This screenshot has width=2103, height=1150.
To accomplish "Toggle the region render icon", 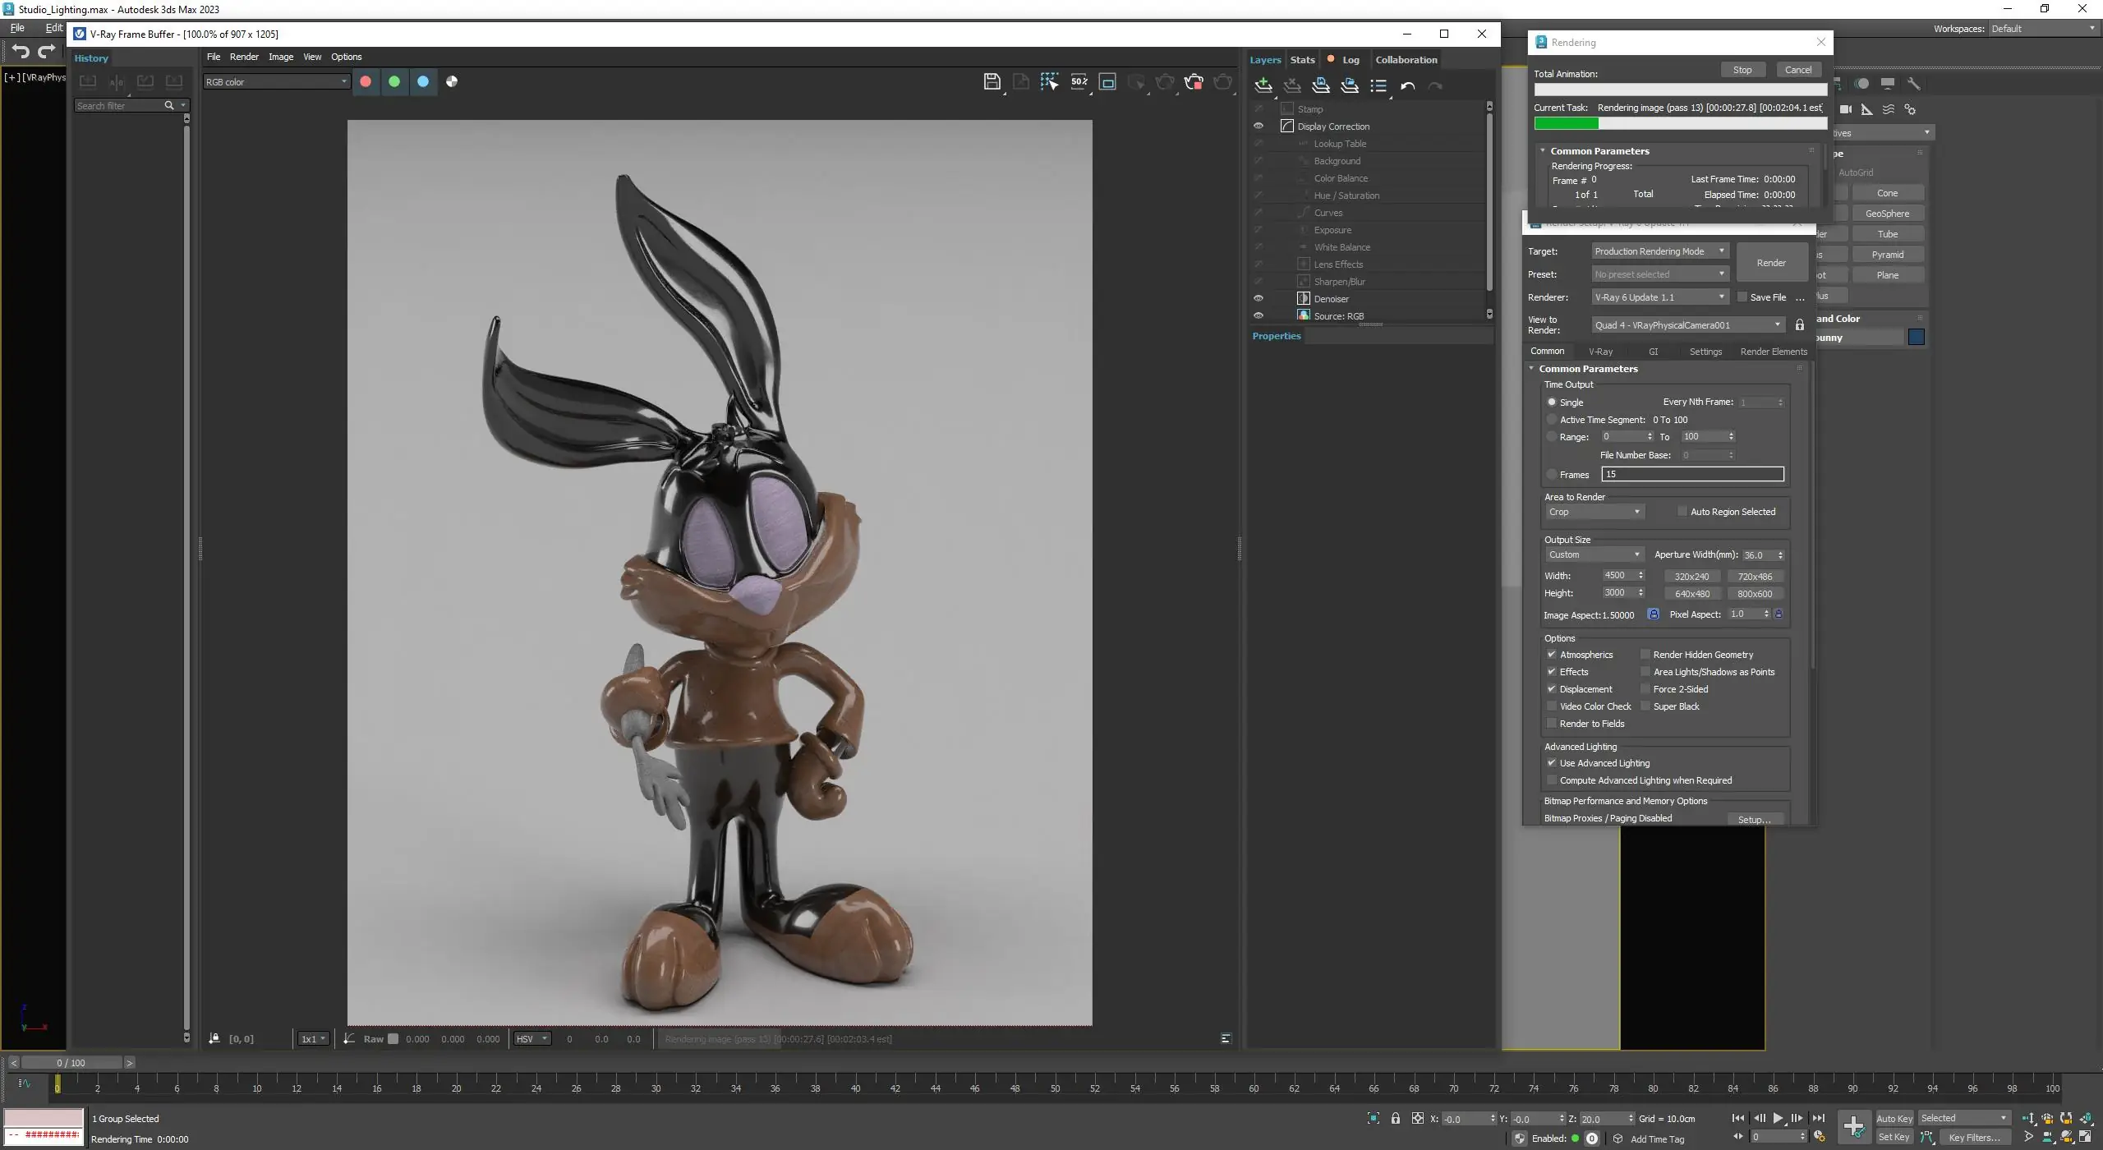I will click(1107, 81).
